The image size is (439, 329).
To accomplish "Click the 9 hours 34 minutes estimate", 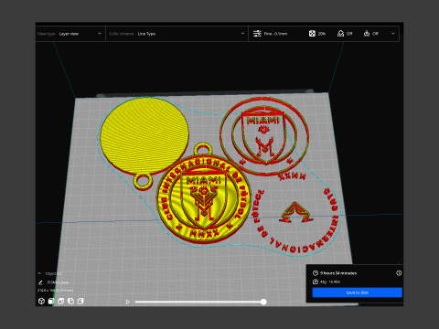I will click(x=338, y=273).
